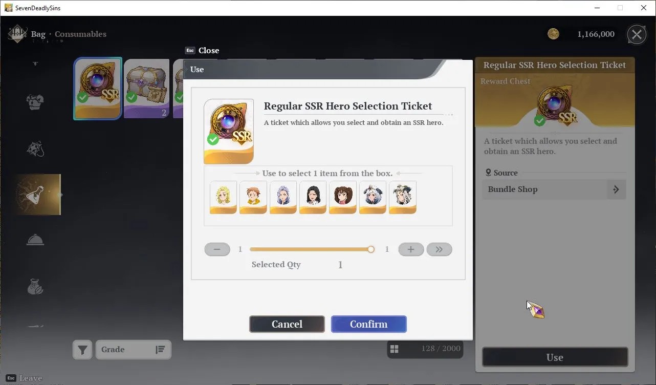Decrease quantity with the minus button
Image resolution: width=656 pixels, height=385 pixels.
click(x=217, y=249)
